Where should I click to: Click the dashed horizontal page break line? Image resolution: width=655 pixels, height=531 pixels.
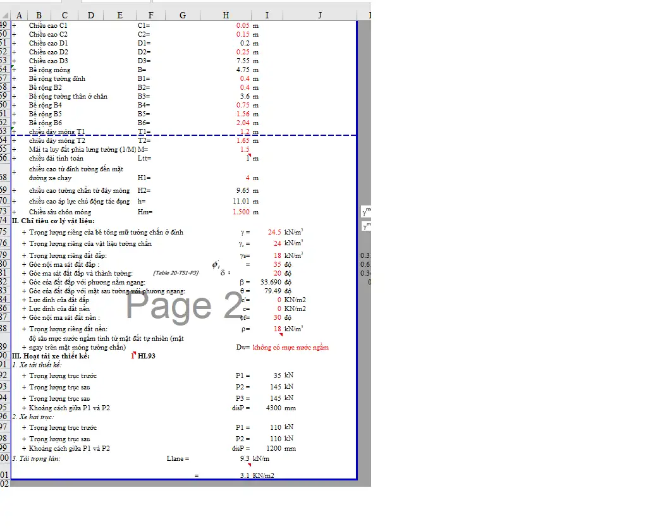pyautogui.click(x=190, y=135)
